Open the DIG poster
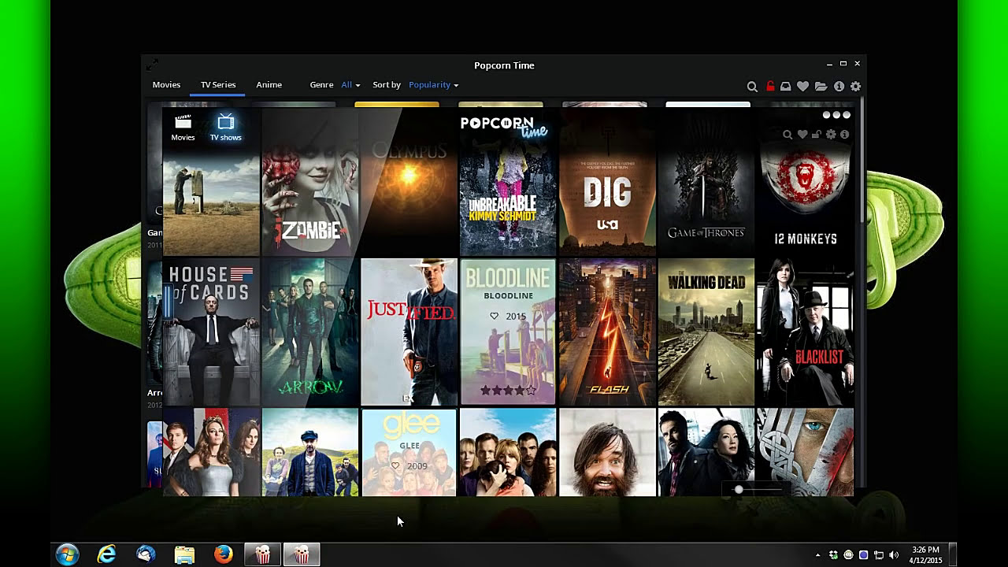The width and height of the screenshot is (1008, 567). (x=607, y=182)
